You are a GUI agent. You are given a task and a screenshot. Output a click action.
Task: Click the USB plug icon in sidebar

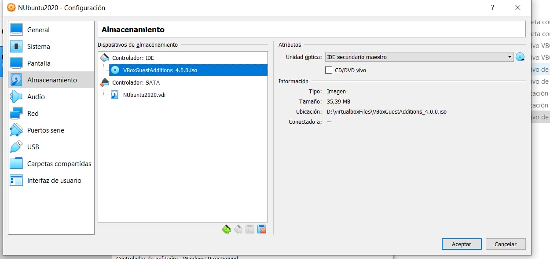tap(16, 147)
